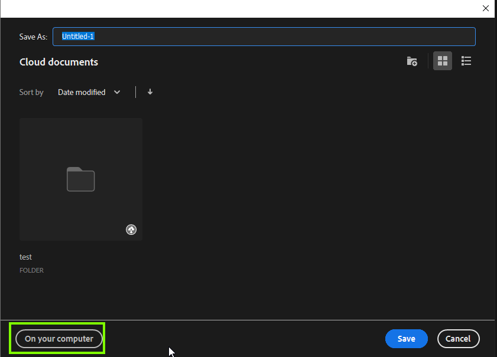Choose On your computer saving option
The image size is (497, 357).
click(59, 339)
